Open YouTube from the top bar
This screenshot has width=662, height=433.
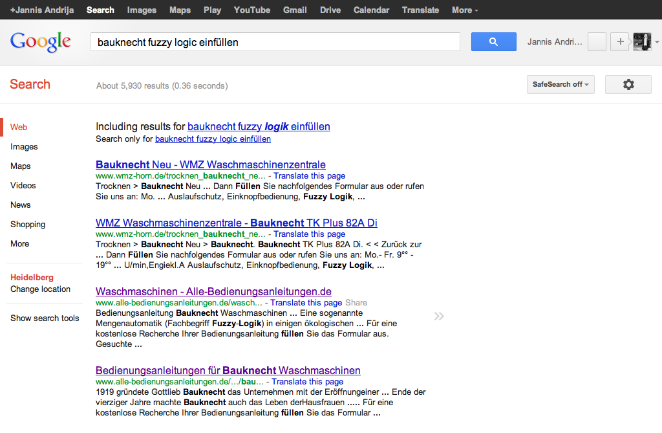[x=252, y=10]
